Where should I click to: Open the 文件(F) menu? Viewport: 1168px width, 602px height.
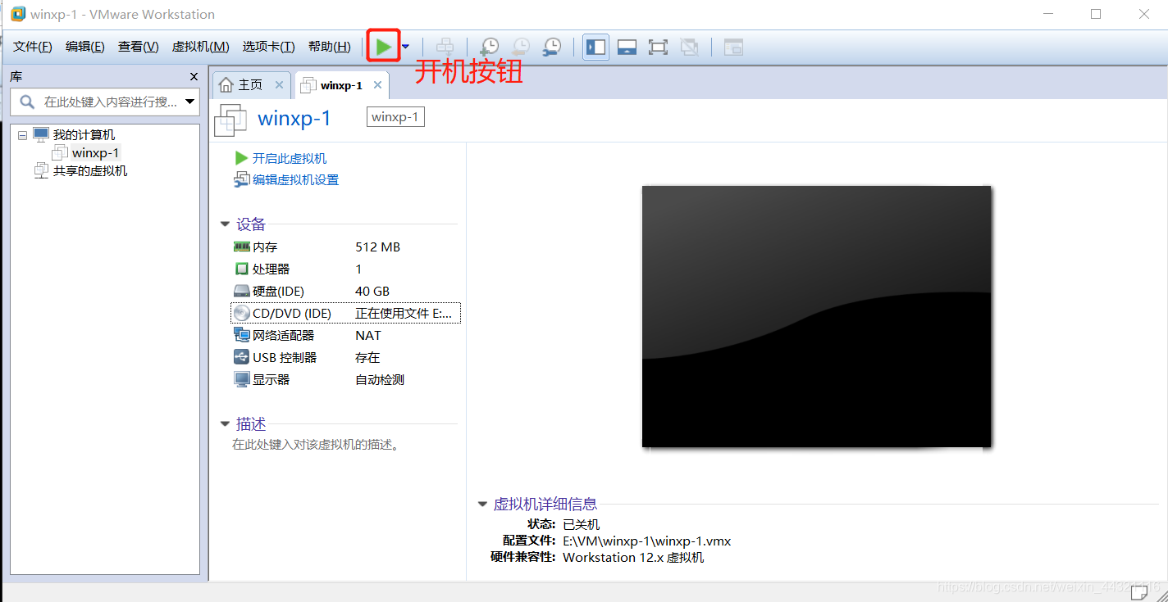[x=33, y=47]
